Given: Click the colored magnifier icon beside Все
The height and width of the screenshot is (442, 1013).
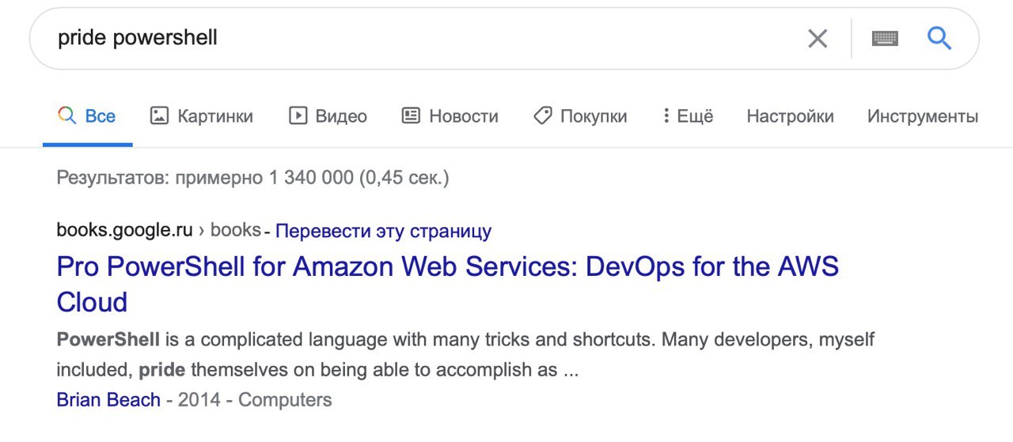Looking at the screenshot, I should pyautogui.click(x=66, y=116).
